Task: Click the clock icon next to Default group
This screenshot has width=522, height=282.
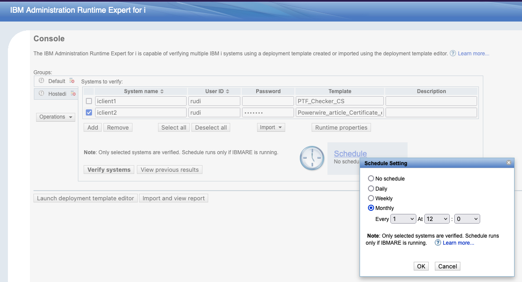Action: pyautogui.click(x=41, y=81)
